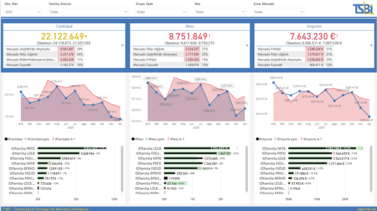Click the red alert indicator beside 8.751.849
The height and width of the screenshot is (211, 377).
click(210, 36)
